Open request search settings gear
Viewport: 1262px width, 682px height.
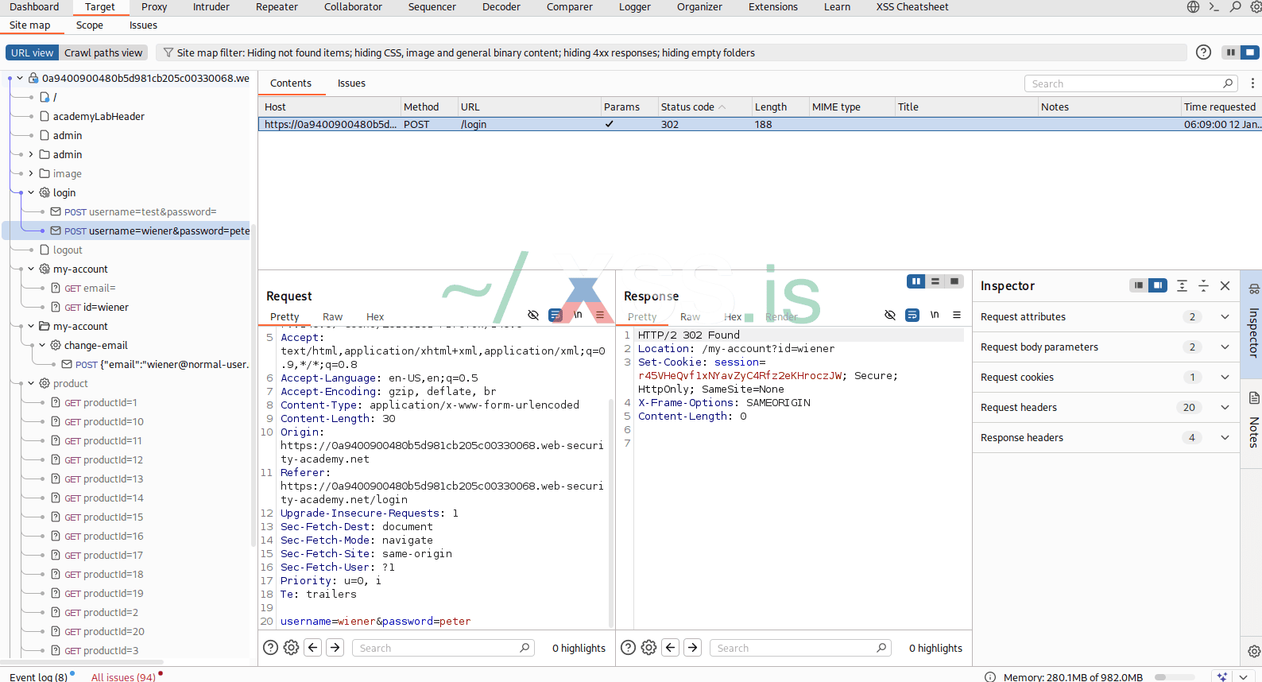coord(292,648)
